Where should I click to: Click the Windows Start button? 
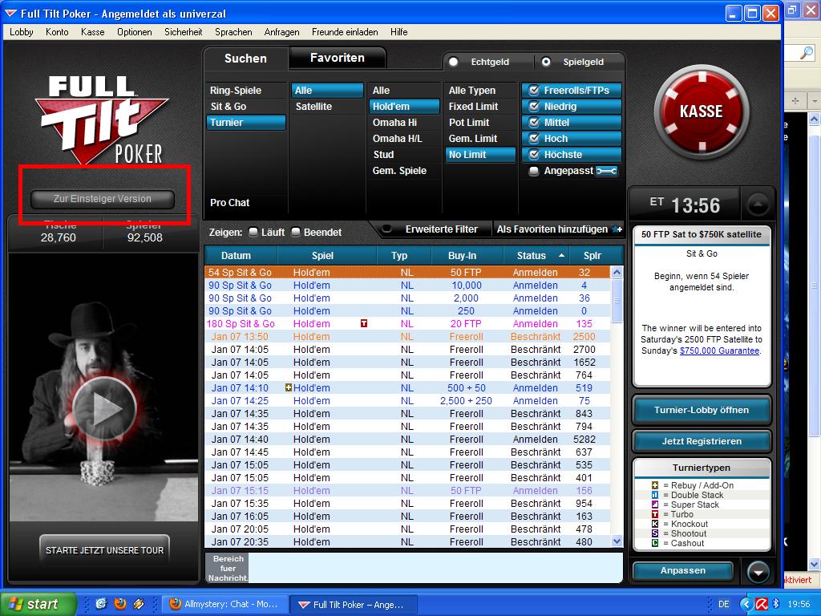pos(38,604)
